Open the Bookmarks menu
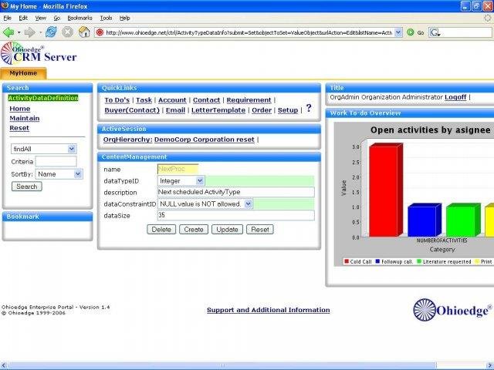Screen dimensions: 494x370 [x=80, y=18]
